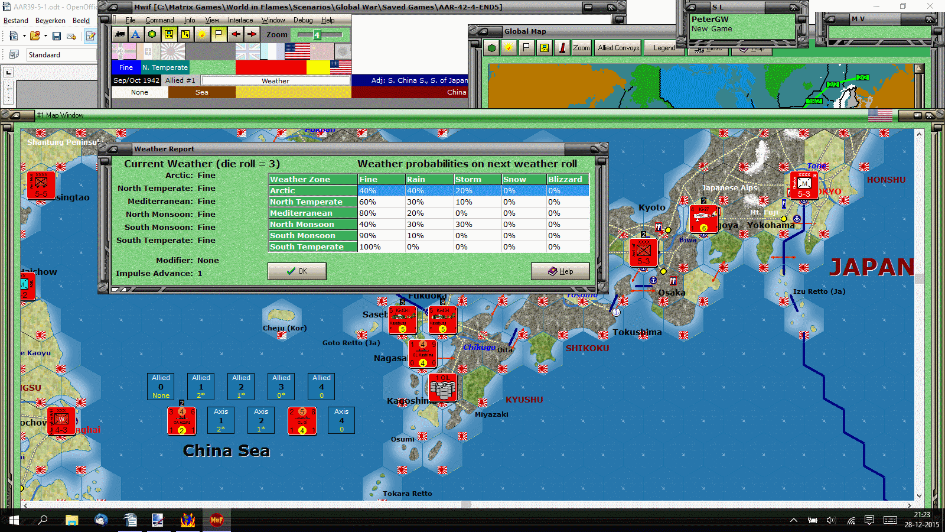Image resolution: width=945 pixels, height=532 pixels.
Task: Click the blue letter A map labels icon
Action: click(x=136, y=34)
